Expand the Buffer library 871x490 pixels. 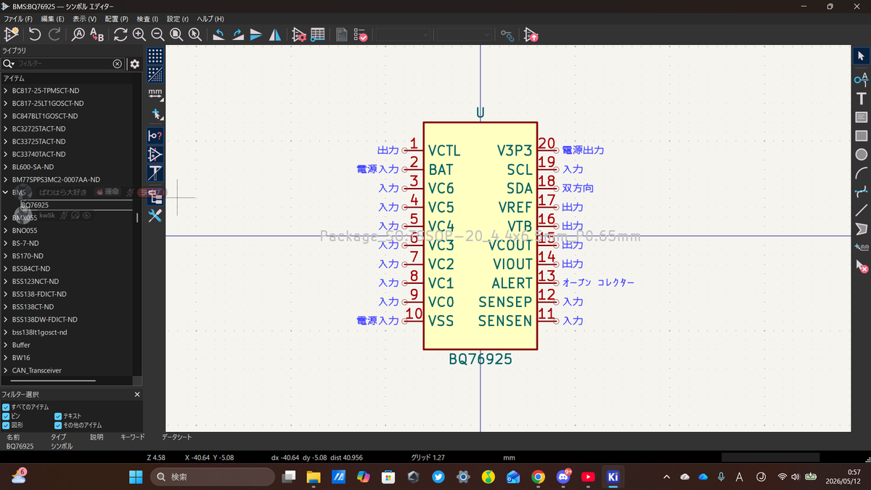[x=6, y=345]
